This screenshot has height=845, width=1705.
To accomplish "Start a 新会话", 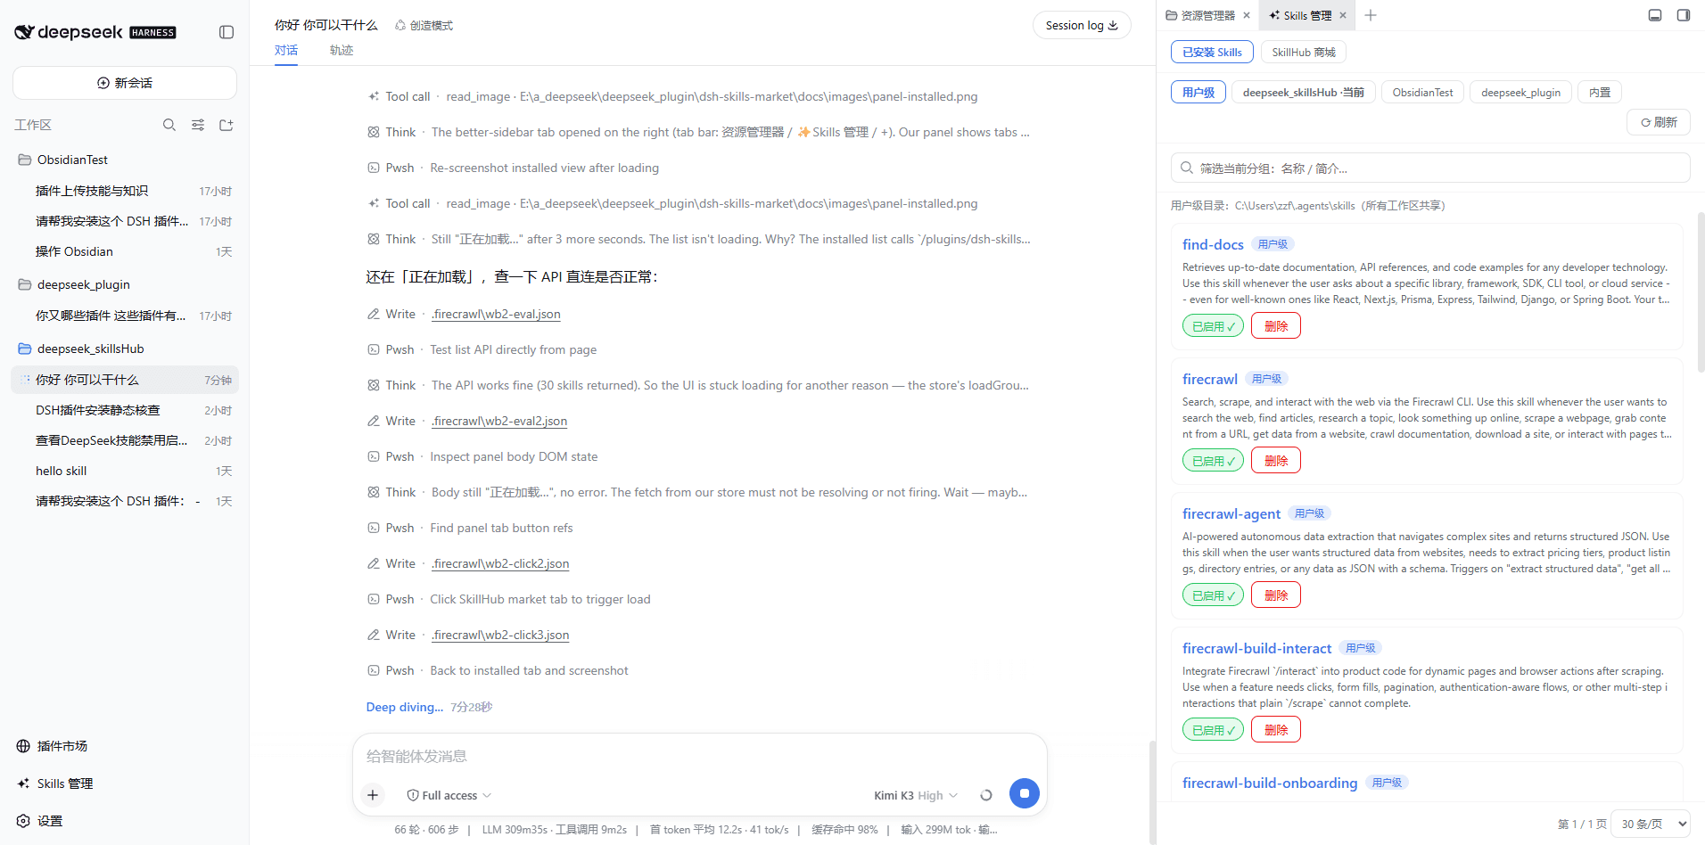I will pyautogui.click(x=125, y=83).
